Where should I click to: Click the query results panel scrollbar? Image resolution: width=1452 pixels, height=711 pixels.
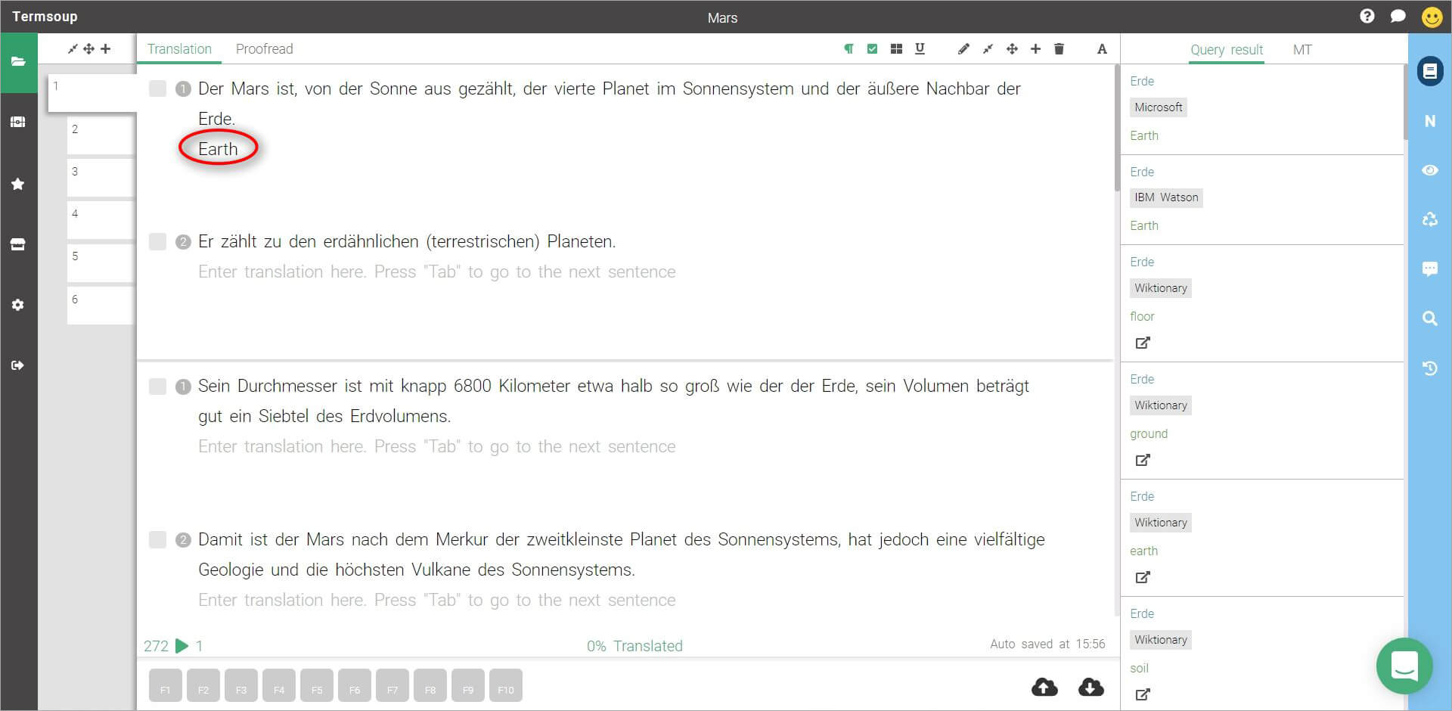coord(1405,102)
